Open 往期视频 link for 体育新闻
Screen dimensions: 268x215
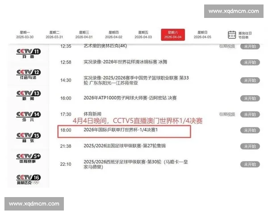pyautogui.click(x=227, y=114)
